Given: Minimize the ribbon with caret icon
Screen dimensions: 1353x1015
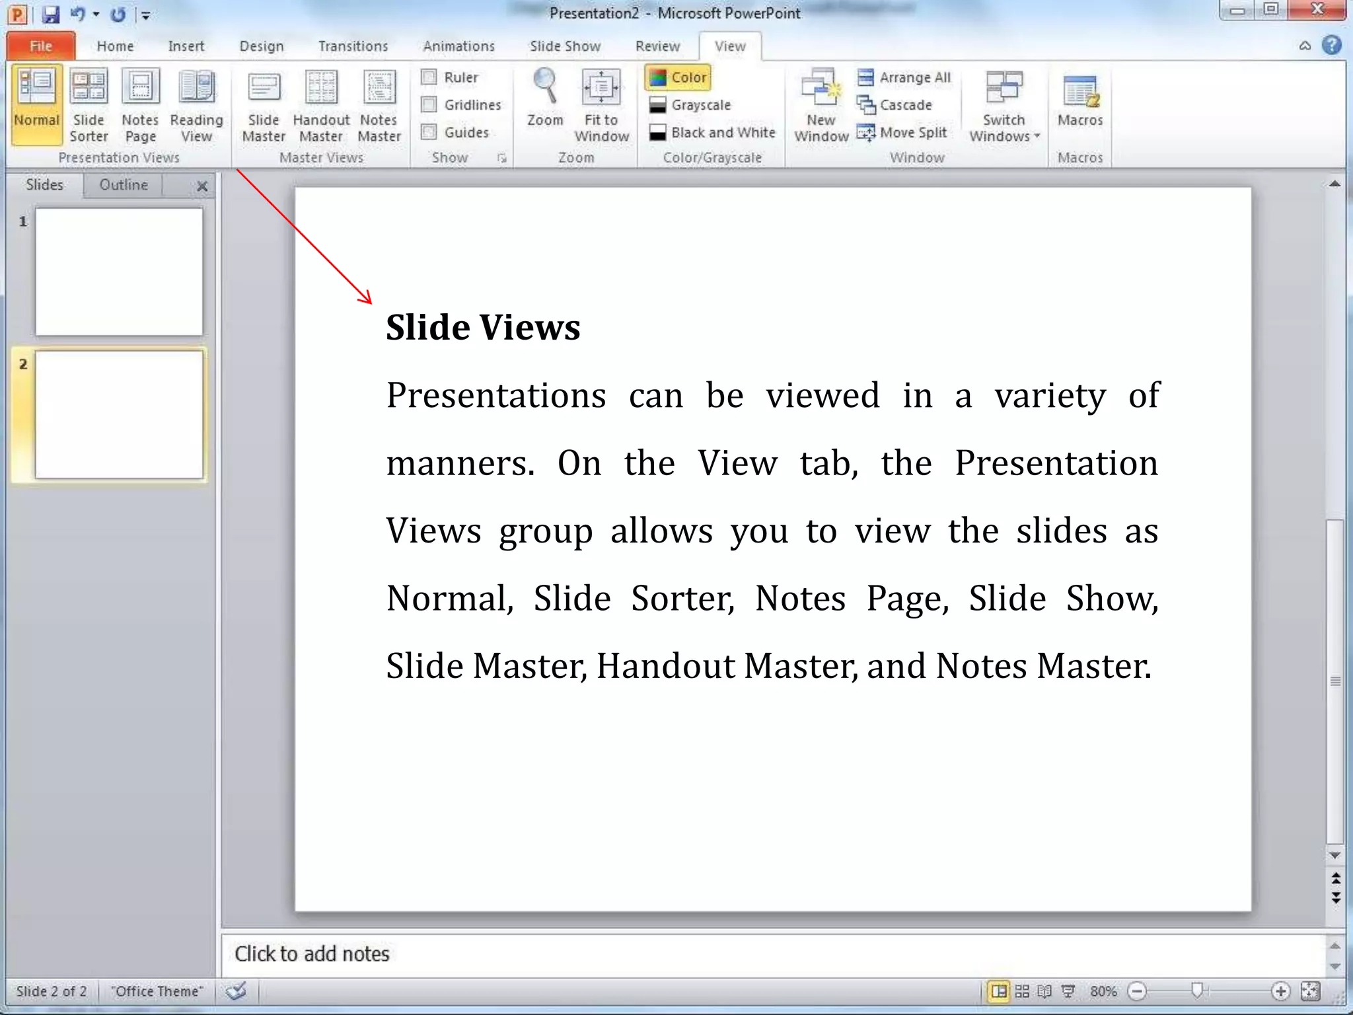Looking at the screenshot, I should [x=1305, y=46].
